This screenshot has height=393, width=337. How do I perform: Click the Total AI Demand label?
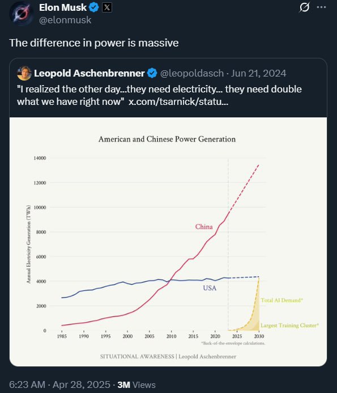(282, 300)
